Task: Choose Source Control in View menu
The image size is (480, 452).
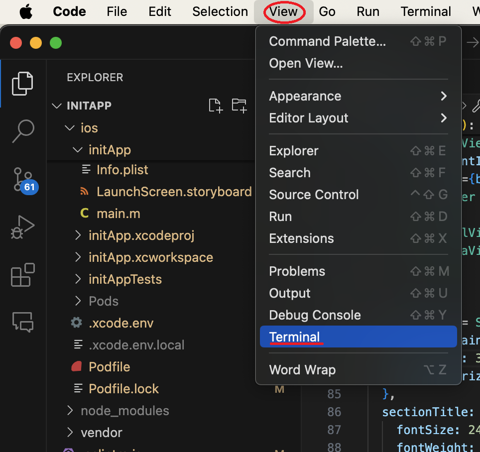Action: point(358,195)
